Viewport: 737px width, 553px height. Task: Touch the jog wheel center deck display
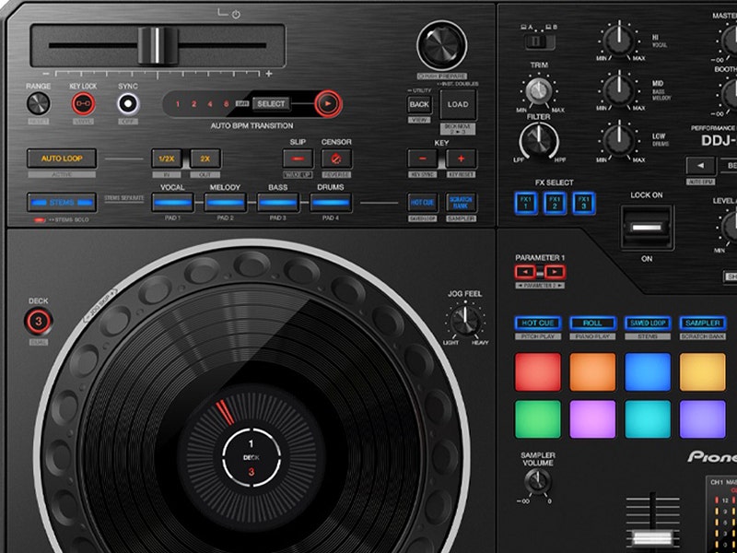click(x=251, y=456)
